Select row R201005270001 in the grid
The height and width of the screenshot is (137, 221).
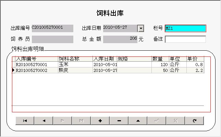36,64
